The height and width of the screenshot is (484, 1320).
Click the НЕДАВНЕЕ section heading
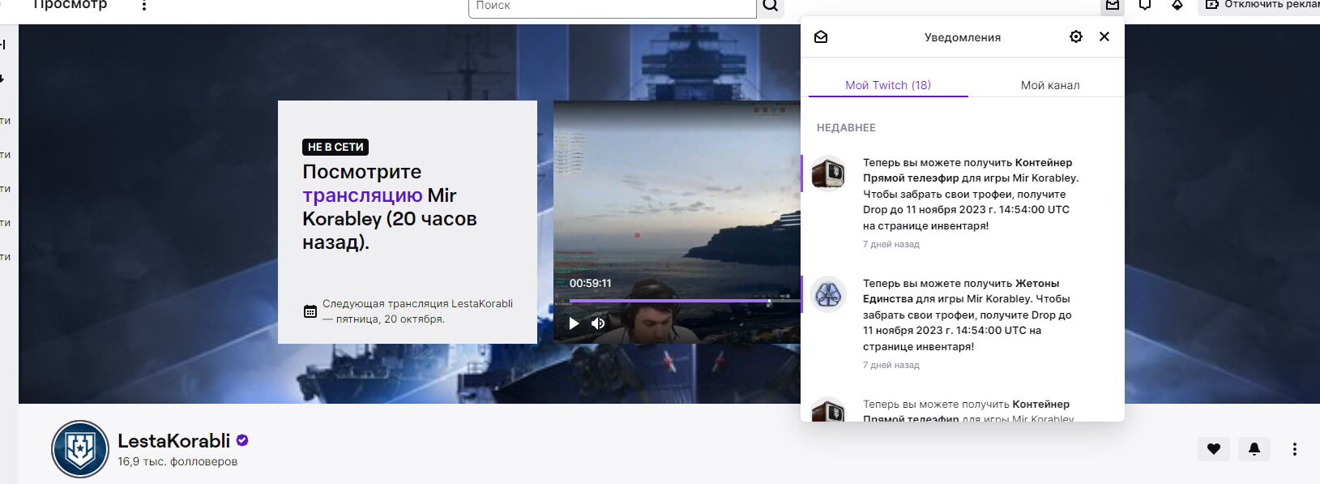(x=846, y=127)
